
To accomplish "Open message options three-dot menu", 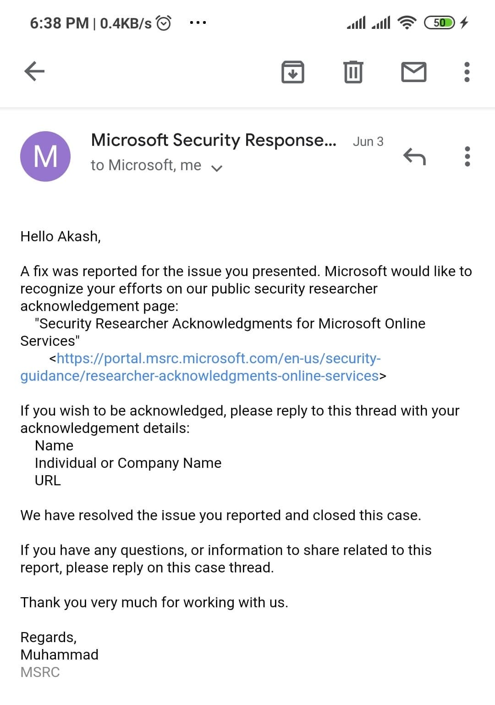I will click(467, 156).
